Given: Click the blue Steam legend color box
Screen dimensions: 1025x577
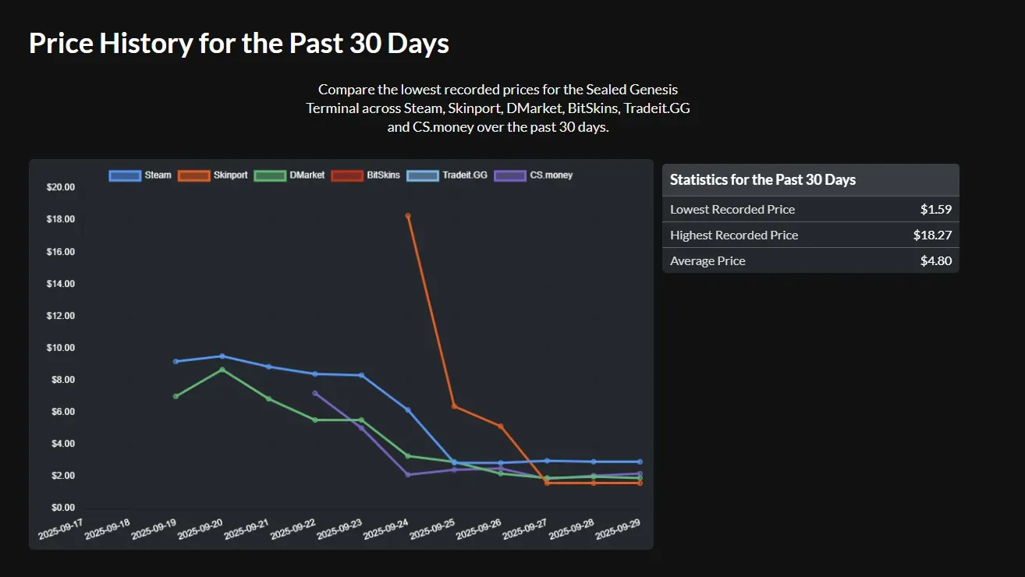Looking at the screenshot, I should click(125, 175).
